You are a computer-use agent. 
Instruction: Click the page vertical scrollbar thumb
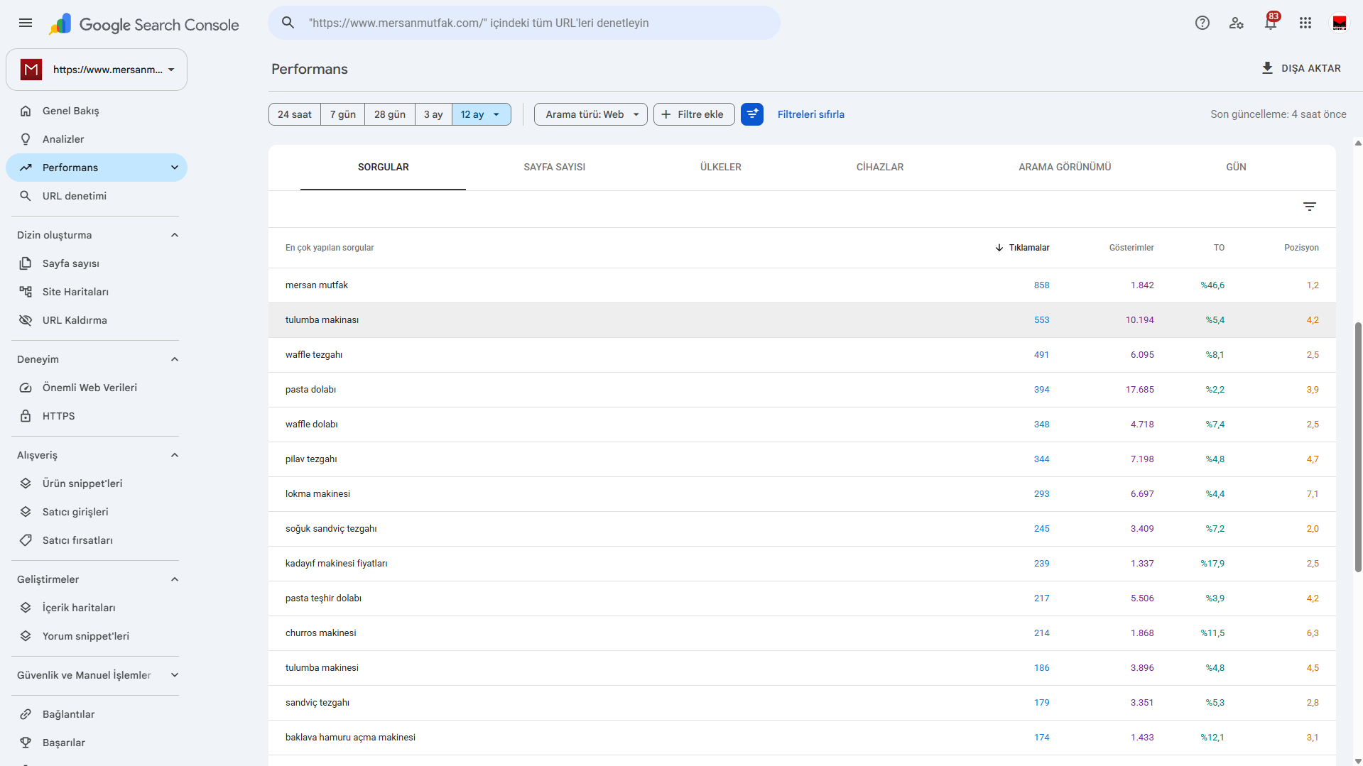[1358, 447]
